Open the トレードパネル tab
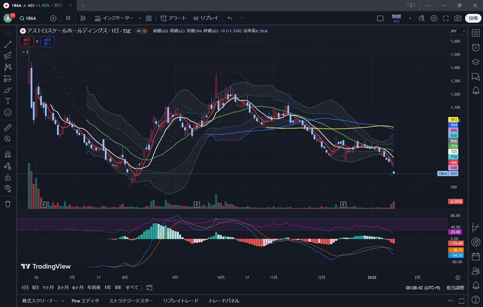The height and width of the screenshot is (307, 483). [x=224, y=301]
